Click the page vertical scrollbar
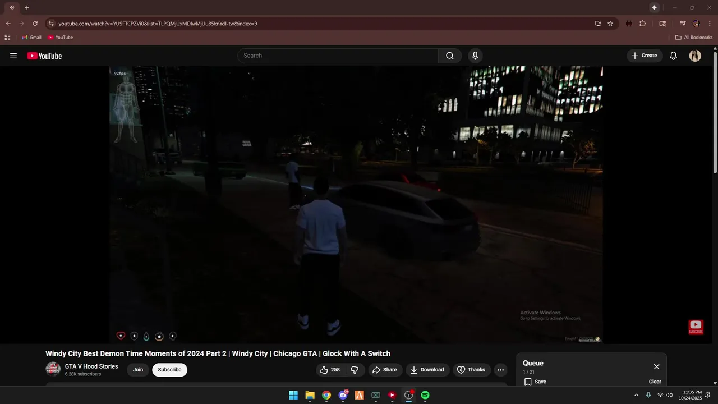The height and width of the screenshot is (404, 718). 715,112
